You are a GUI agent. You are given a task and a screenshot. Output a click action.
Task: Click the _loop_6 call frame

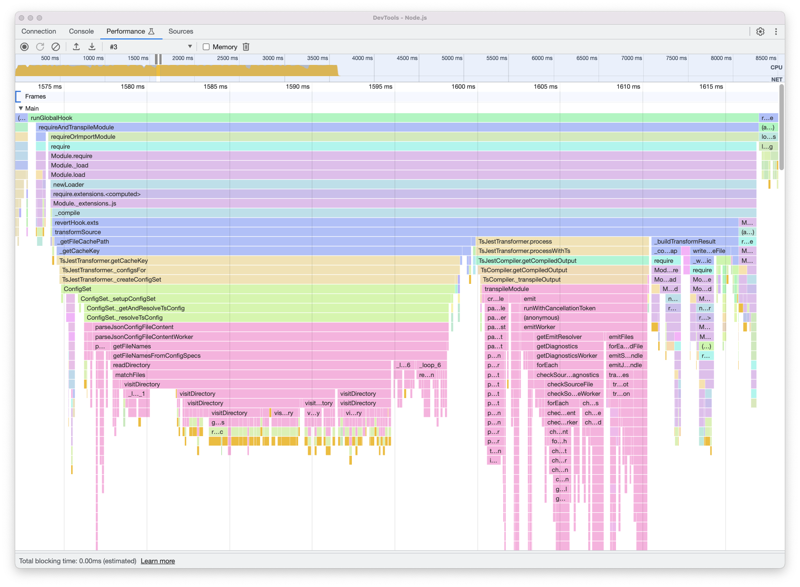[x=432, y=365]
